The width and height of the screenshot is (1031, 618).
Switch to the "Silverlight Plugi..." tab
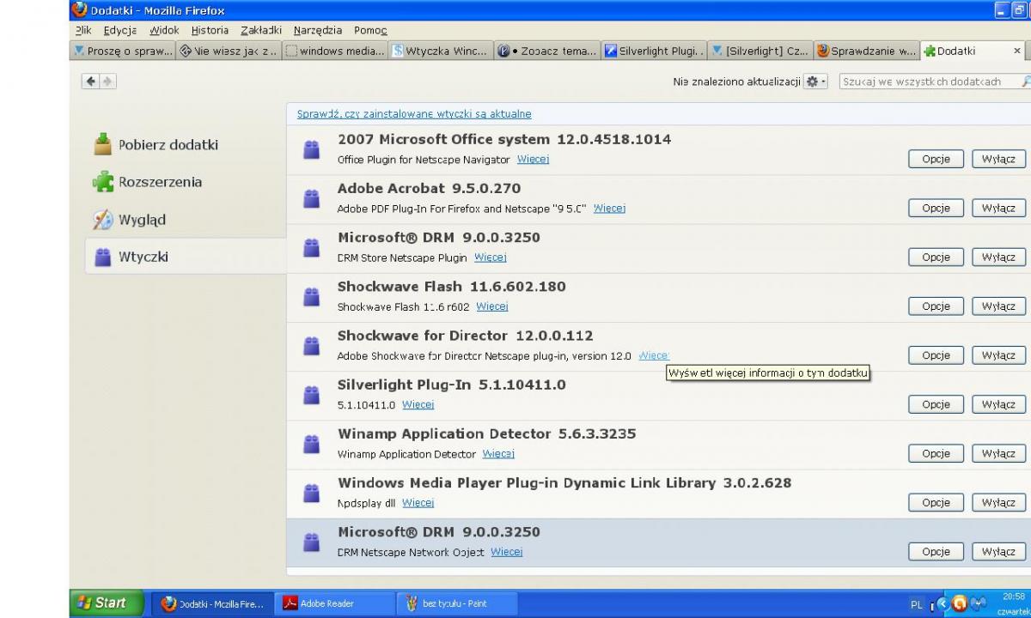point(655,51)
